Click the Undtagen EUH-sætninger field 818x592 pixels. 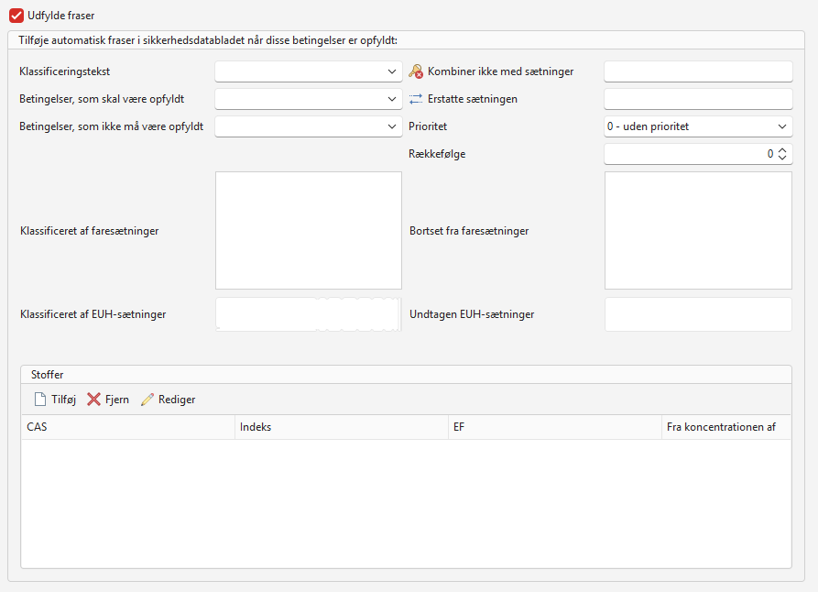698,314
